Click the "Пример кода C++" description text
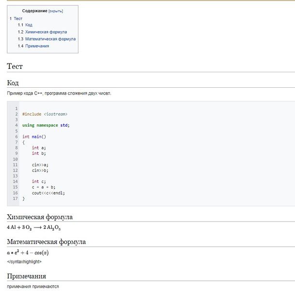 (x=59, y=93)
